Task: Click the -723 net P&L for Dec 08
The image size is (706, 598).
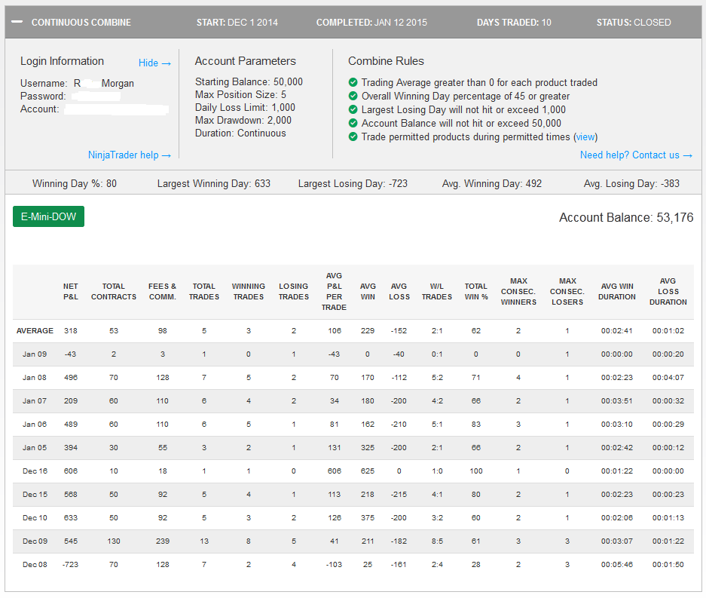Action: (70, 565)
